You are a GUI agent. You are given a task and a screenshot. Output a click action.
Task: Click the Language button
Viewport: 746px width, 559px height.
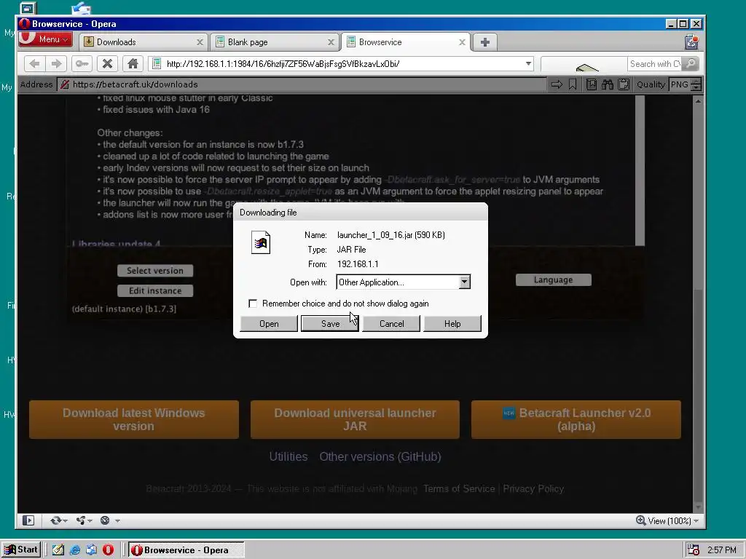[554, 280]
